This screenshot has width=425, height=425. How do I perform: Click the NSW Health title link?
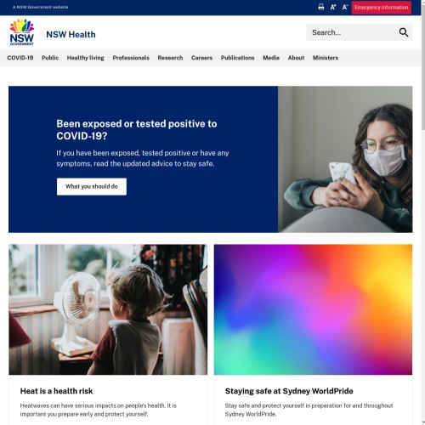pos(71,35)
